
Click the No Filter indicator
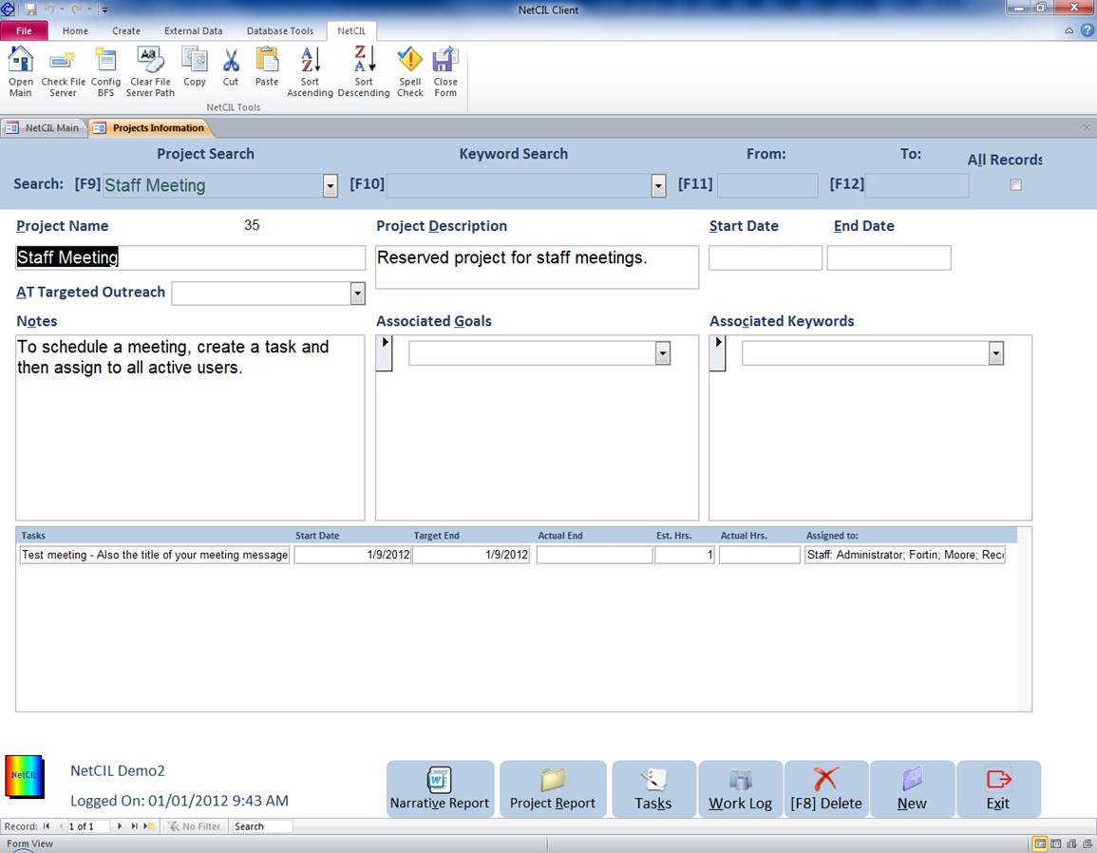tap(194, 826)
